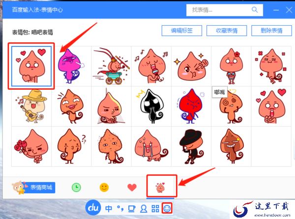Select the singing peach with microphone sticker
295x219 pixels.
[x=151, y=66]
